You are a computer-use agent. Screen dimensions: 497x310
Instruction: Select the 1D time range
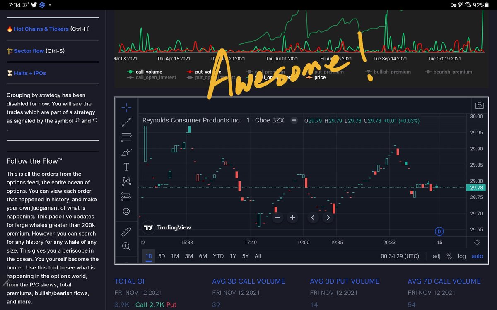tap(149, 256)
